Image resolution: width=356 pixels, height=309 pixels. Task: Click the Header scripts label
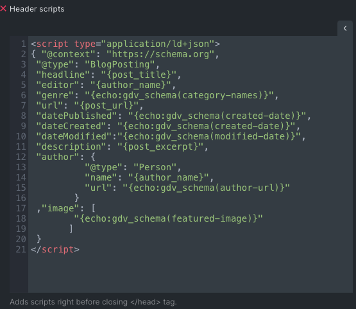(x=37, y=9)
